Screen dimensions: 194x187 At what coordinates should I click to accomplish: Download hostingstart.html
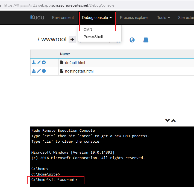click(x=34, y=71)
